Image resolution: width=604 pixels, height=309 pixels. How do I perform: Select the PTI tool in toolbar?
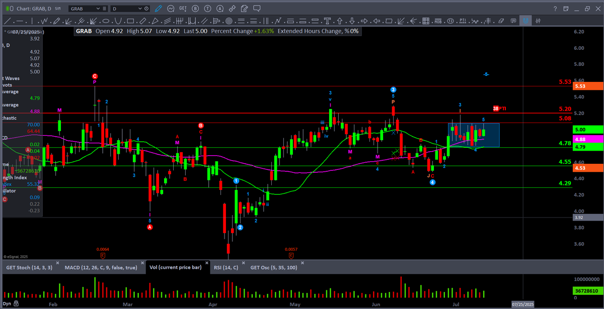tap(463, 21)
